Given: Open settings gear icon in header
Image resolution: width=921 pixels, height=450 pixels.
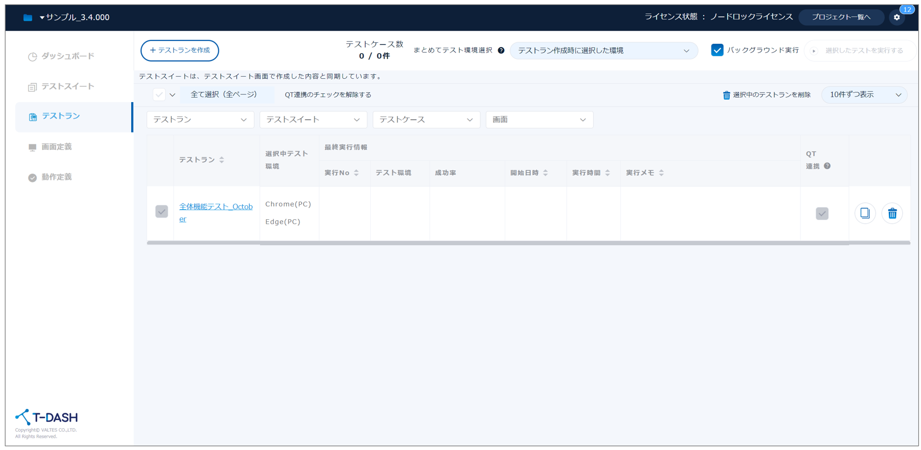Looking at the screenshot, I should [896, 17].
